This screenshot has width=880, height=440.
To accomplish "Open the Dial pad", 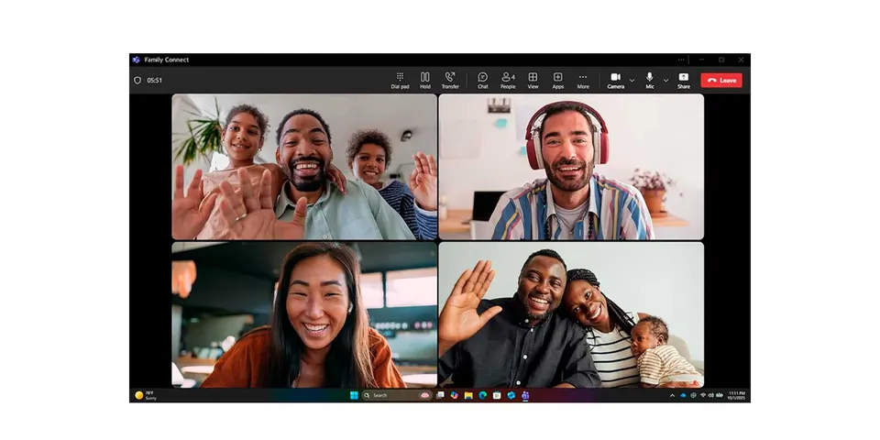I will pyautogui.click(x=400, y=81).
